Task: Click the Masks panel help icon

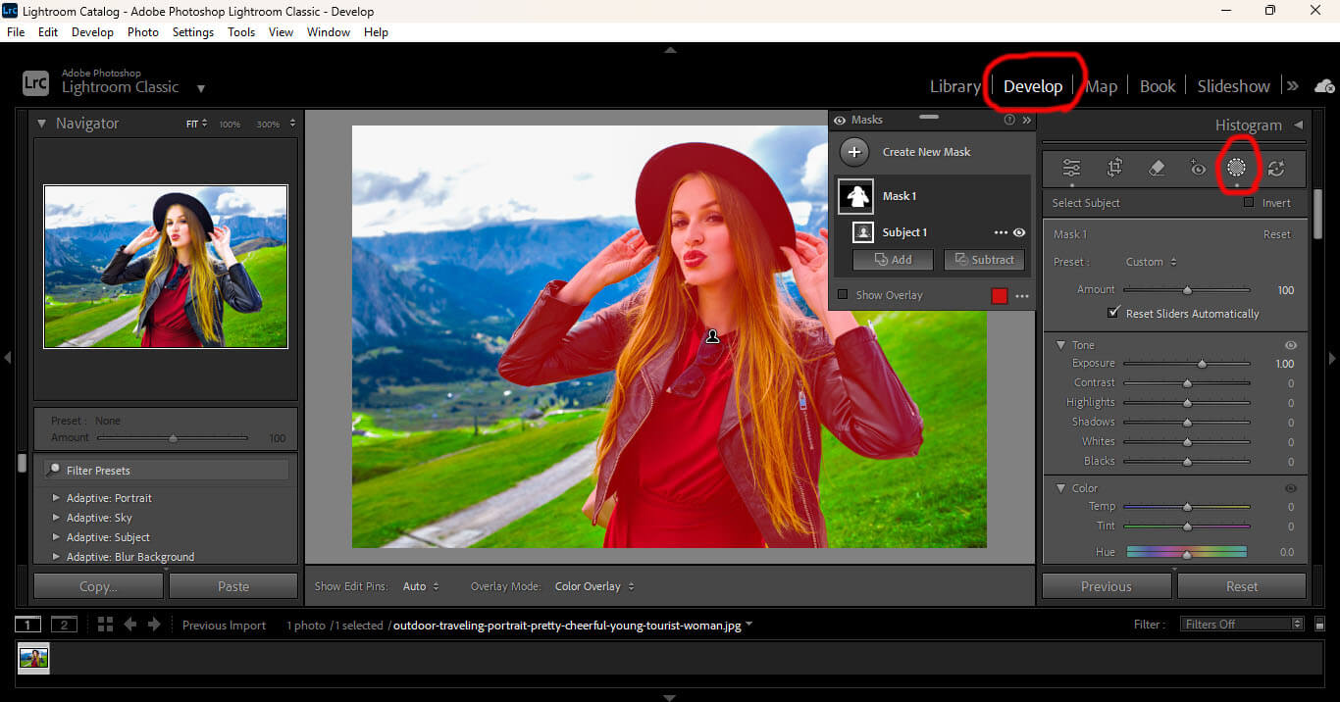Action: [1009, 120]
